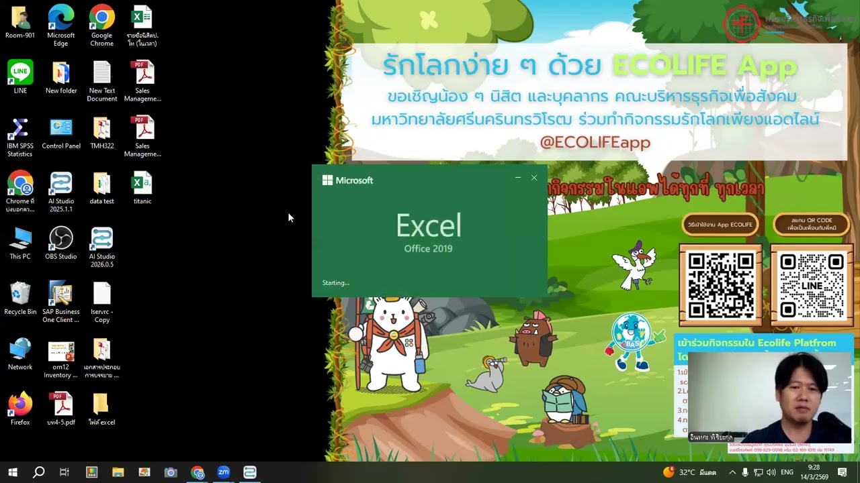The image size is (860, 483).
Task: Open the network tray icon
Action: coord(759,472)
